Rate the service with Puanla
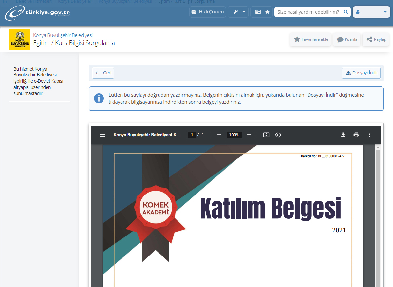The height and width of the screenshot is (287, 393). click(x=347, y=39)
